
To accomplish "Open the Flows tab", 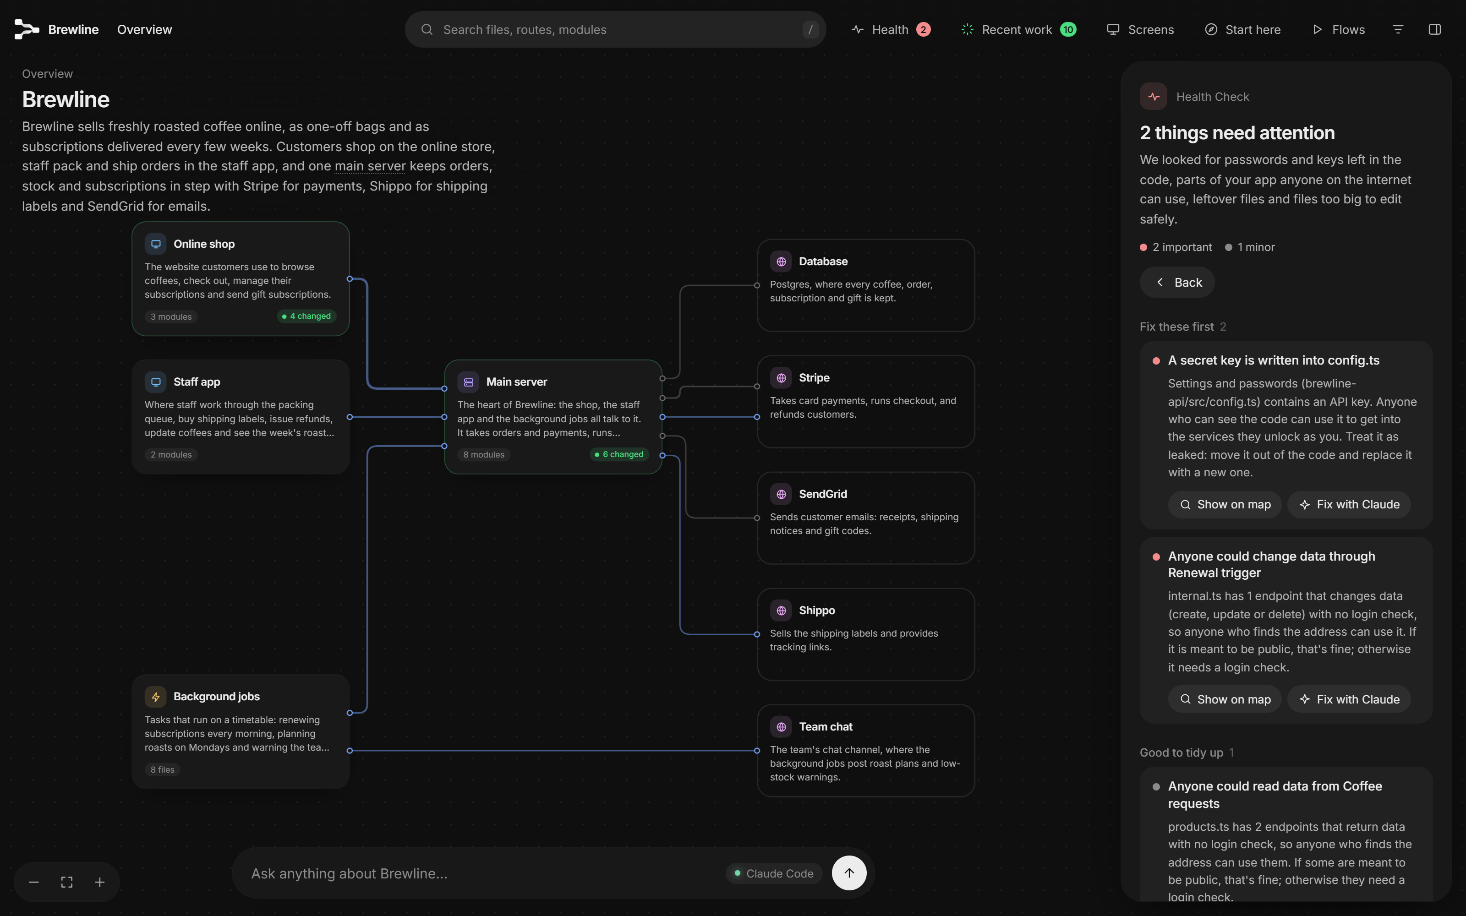I will [x=1339, y=29].
